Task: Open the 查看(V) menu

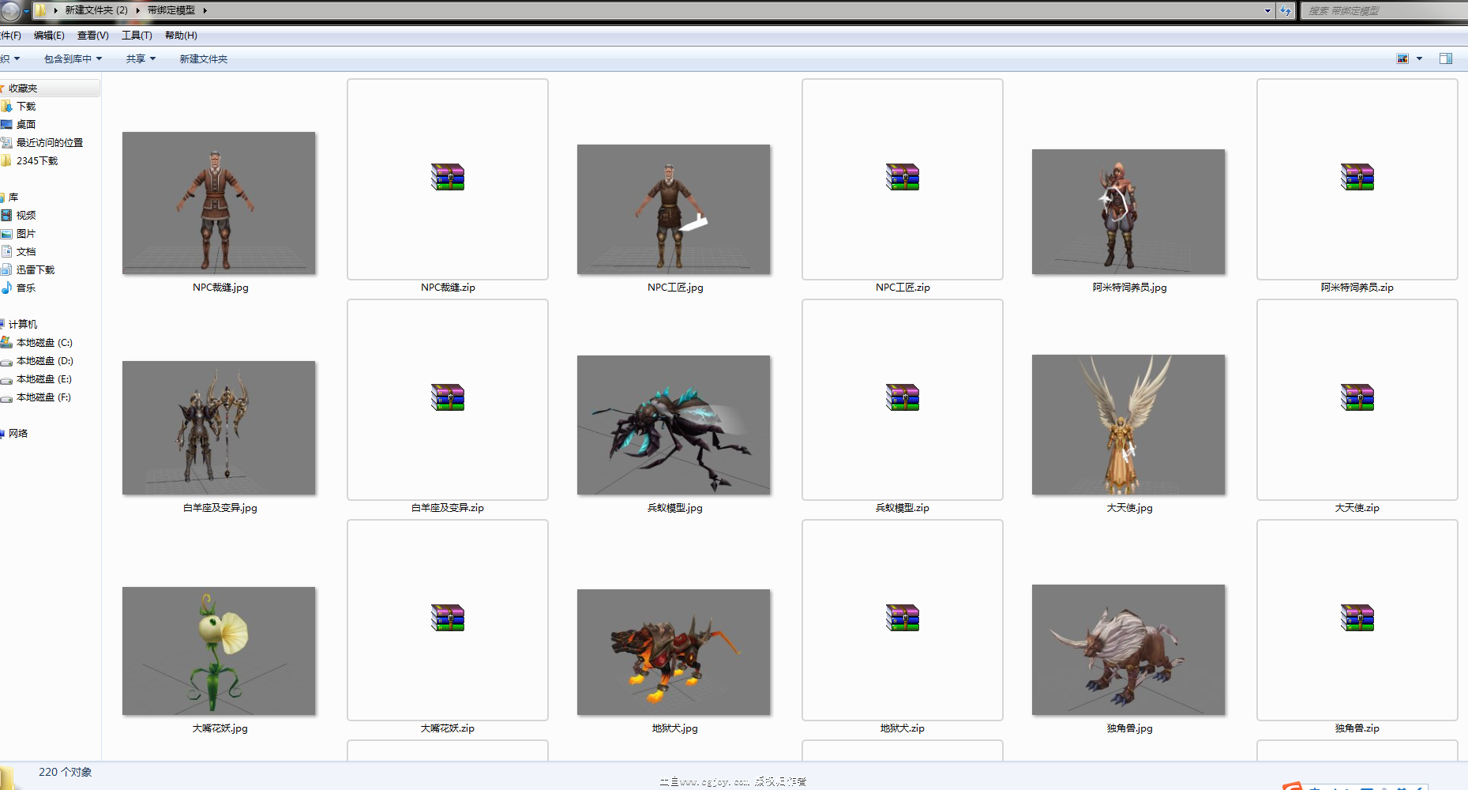Action: (x=92, y=36)
